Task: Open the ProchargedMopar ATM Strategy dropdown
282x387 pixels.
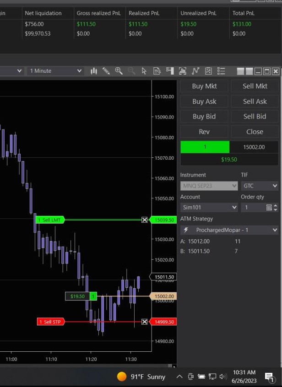Action: (229, 230)
